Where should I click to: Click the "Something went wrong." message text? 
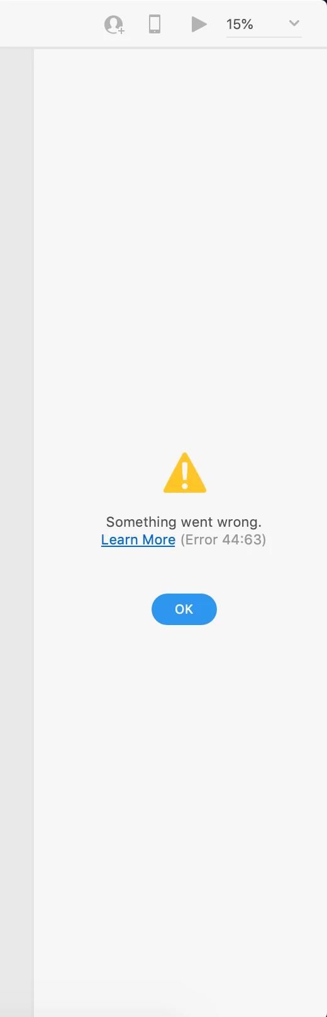pyautogui.click(x=184, y=522)
